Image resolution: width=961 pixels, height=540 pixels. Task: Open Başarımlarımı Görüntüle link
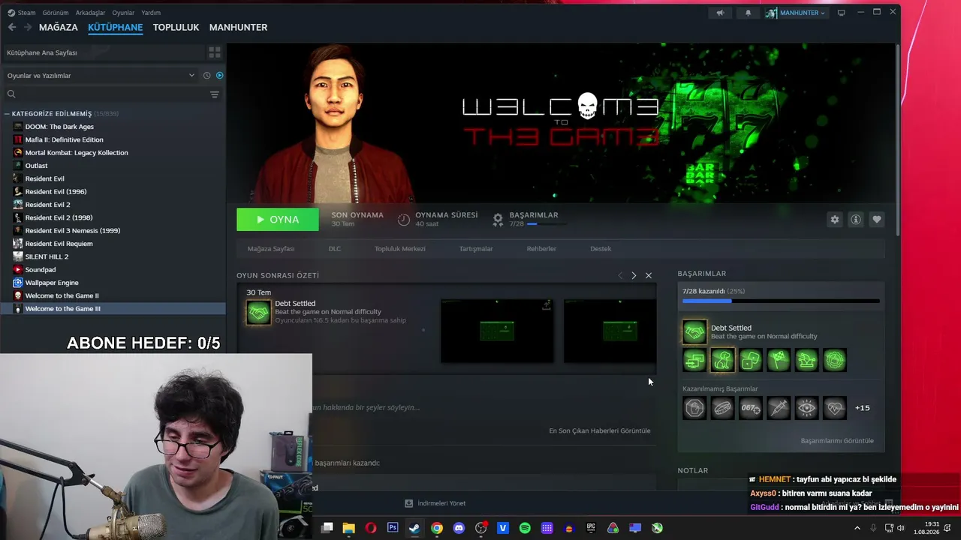click(x=837, y=441)
